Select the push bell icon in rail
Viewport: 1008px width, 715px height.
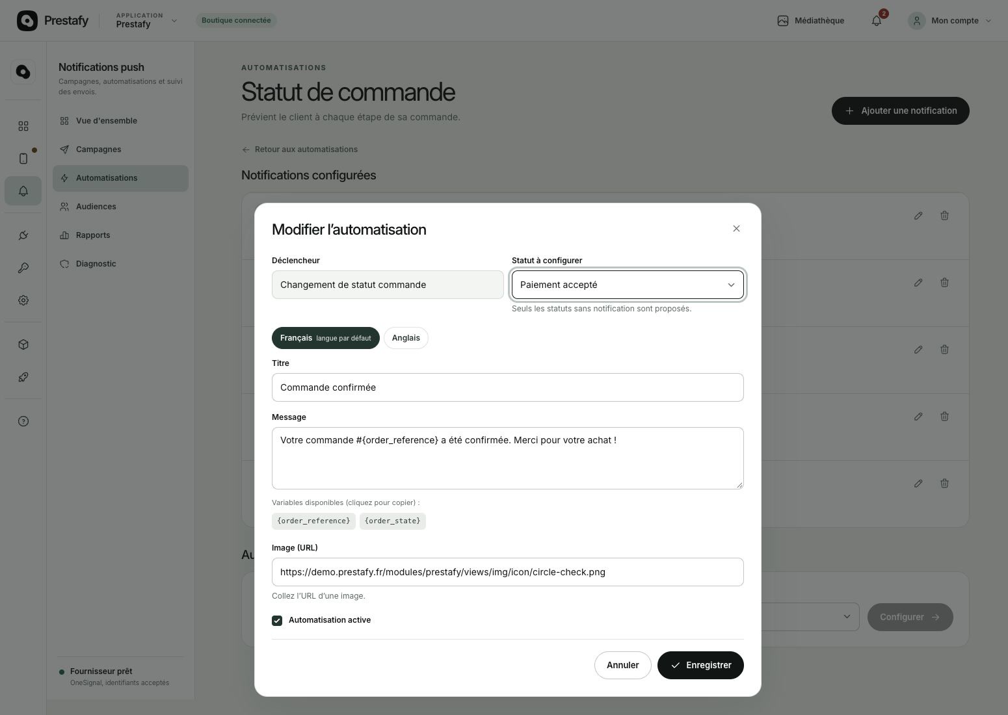(x=23, y=191)
